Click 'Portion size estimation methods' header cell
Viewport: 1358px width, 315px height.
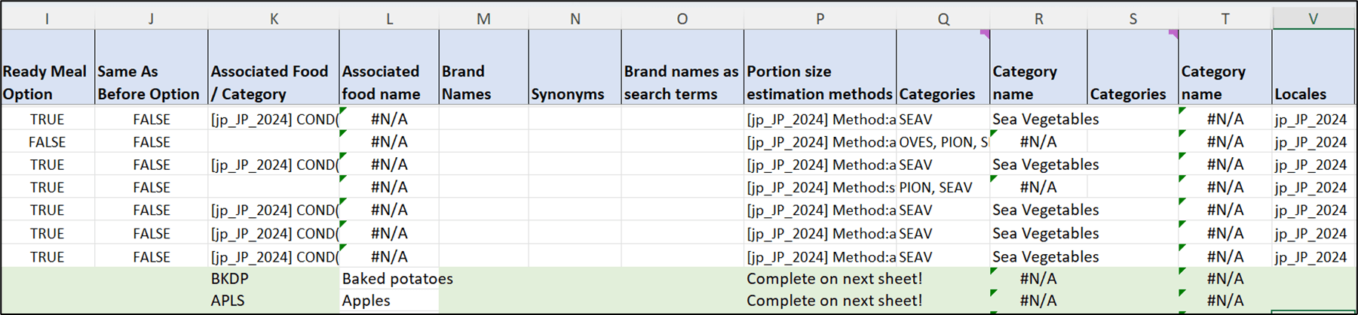tap(820, 68)
